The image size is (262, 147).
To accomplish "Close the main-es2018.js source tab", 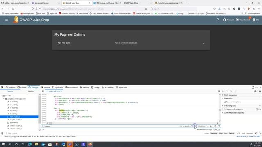I will [x=61, y=91].
